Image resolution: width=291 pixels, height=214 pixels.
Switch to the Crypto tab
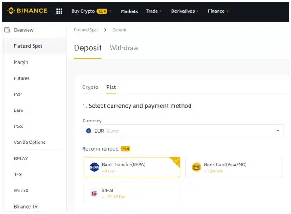pyautogui.click(x=90, y=87)
